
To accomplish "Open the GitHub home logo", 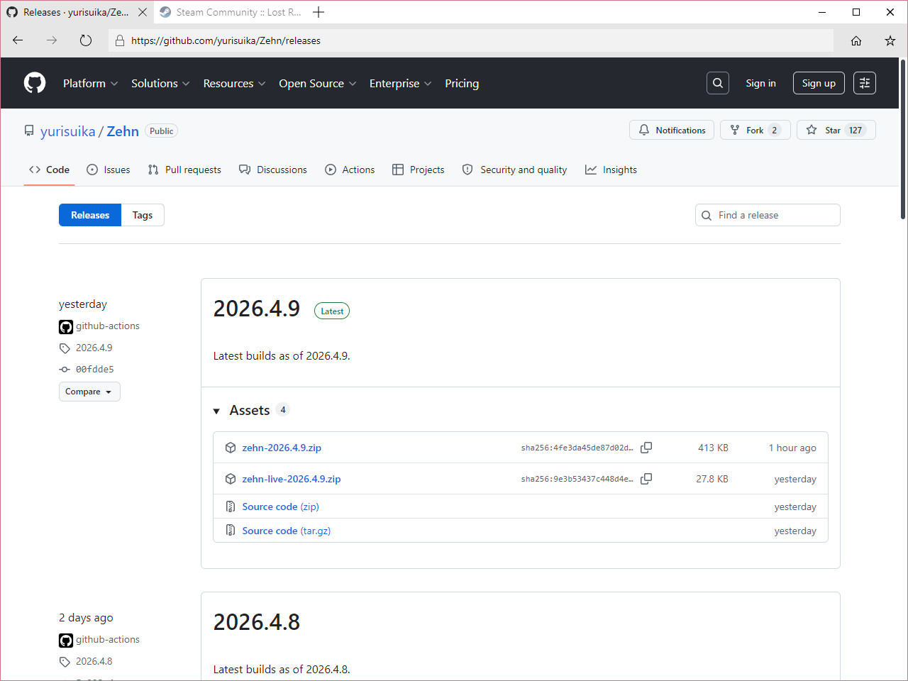I will 35,83.
